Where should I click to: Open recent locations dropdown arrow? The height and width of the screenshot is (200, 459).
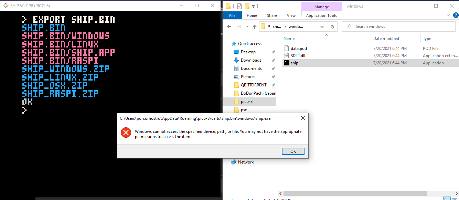(x=247, y=27)
